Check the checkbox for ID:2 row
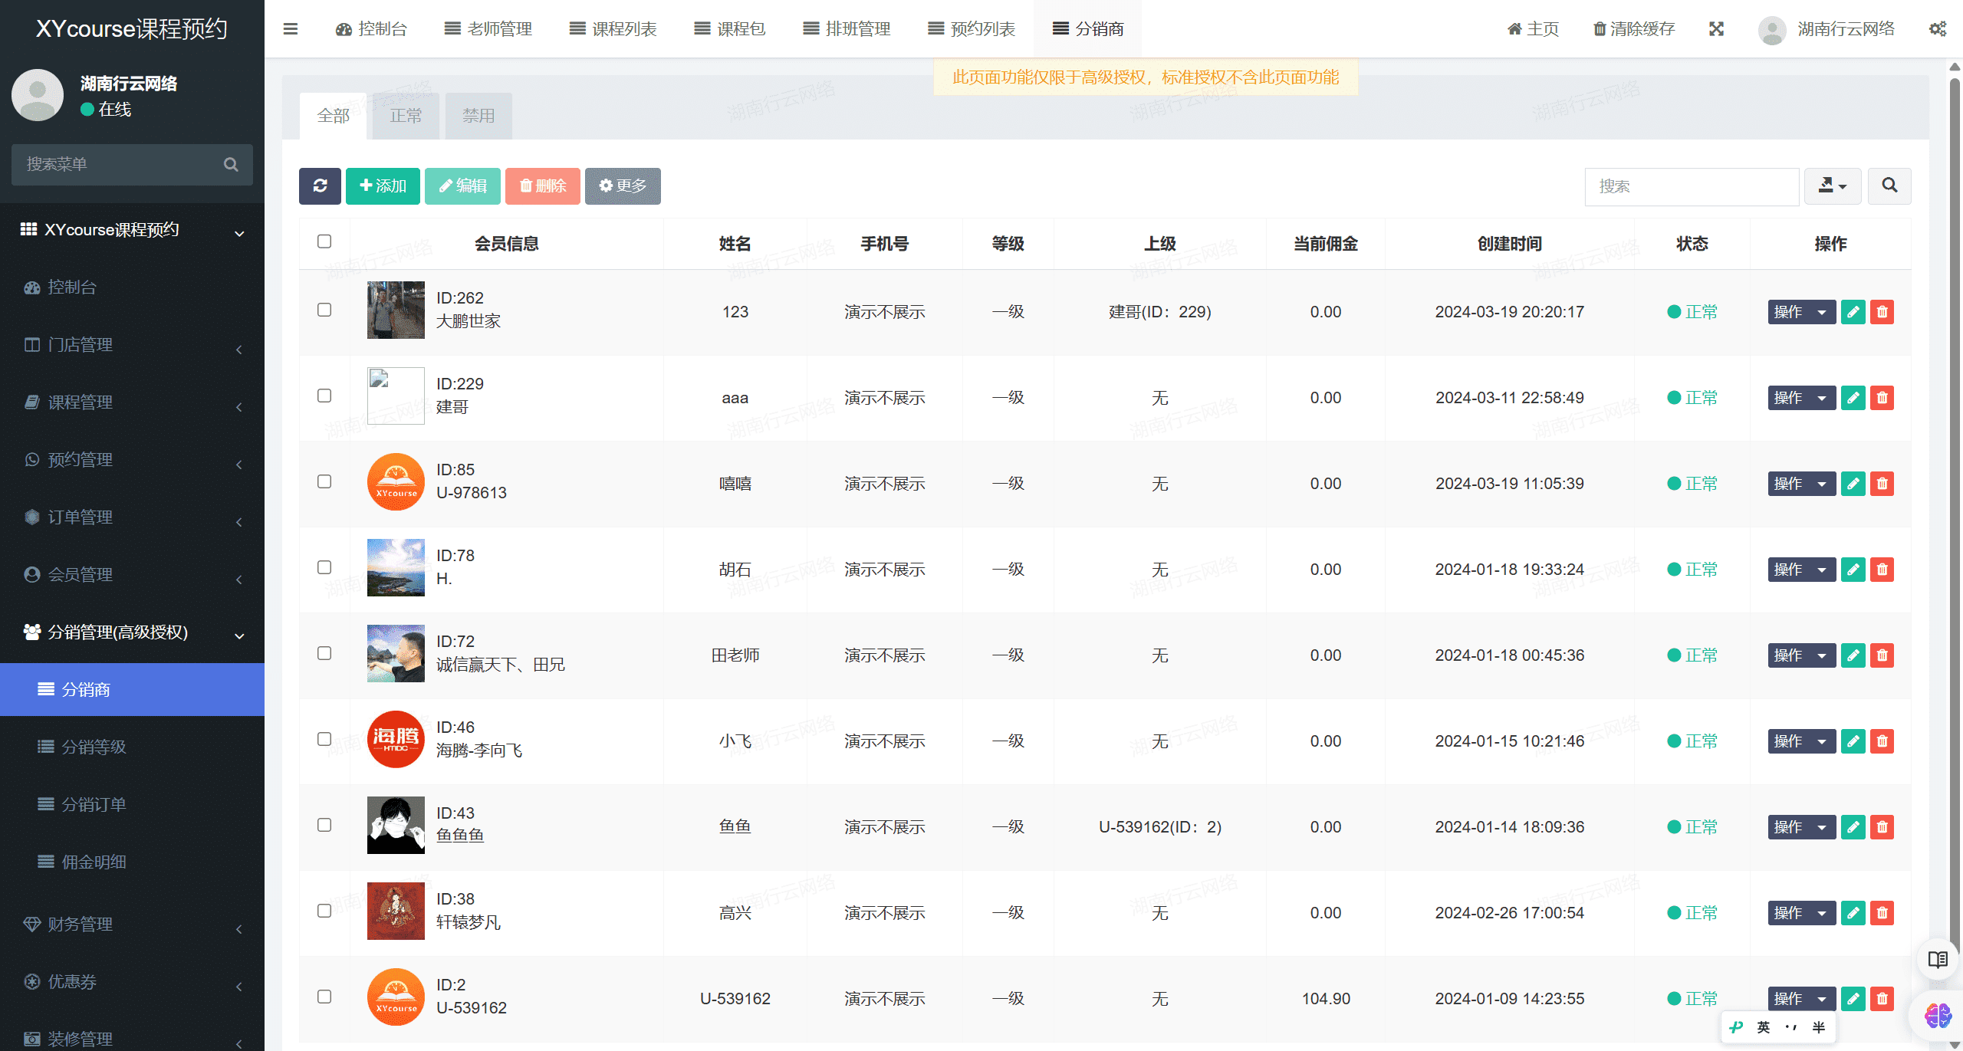The width and height of the screenshot is (1963, 1051). tap(324, 997)
